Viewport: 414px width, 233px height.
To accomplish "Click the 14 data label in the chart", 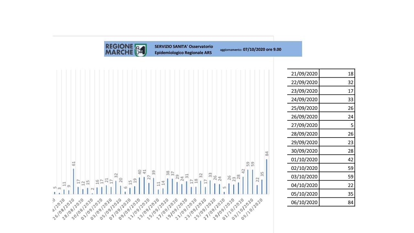I will [163, 183].
